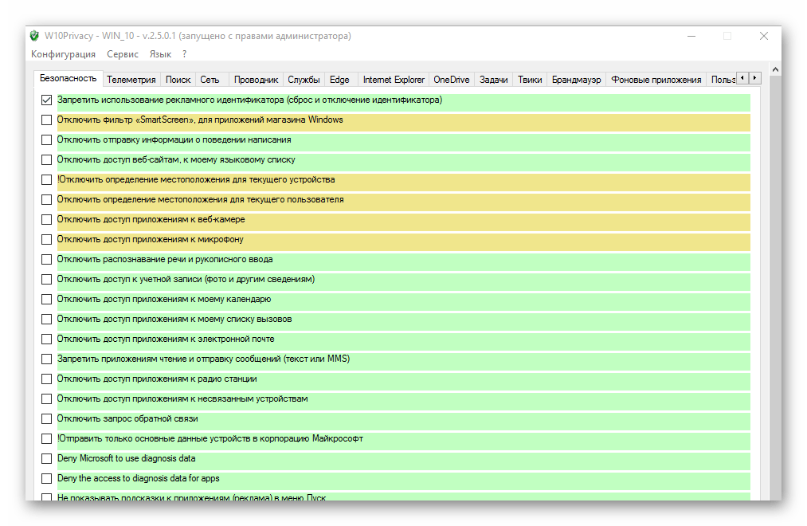This screenshot has width=807, height=526.
Task: Check 'Deny Microsoft to use diagnosis data'
Action: point(47,459)
